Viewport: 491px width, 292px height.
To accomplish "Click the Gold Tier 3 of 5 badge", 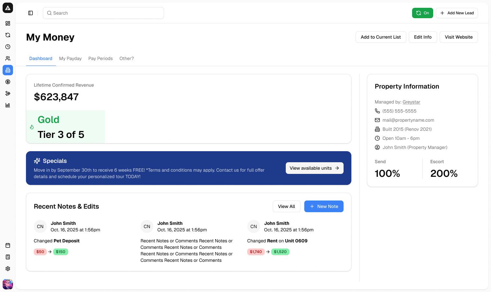I will 66,127.
